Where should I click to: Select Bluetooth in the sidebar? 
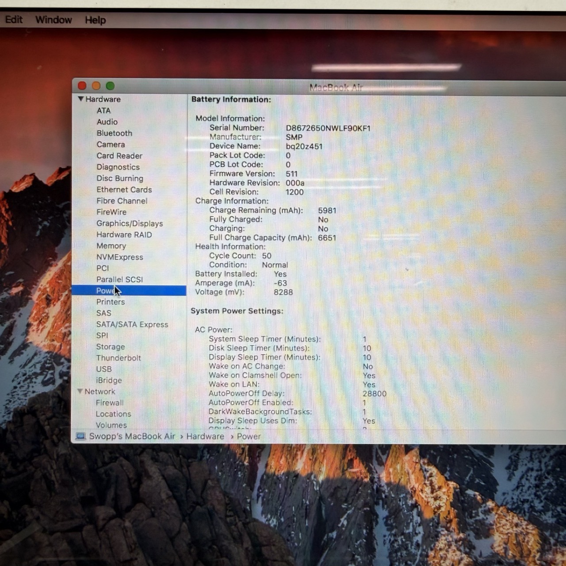(x=114, y=133)
